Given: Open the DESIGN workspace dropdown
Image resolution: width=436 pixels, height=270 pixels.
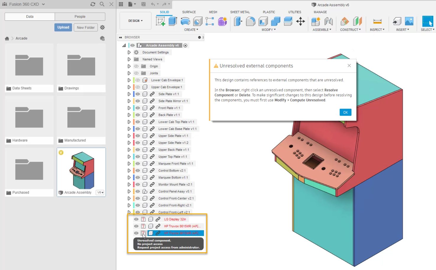Looking at the screenshot, I should pyautogui.click(x=135, y=21).
